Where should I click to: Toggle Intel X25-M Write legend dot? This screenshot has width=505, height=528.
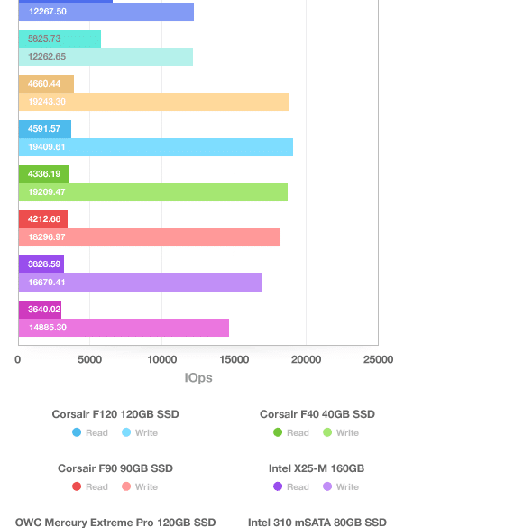(x=327, y=486)
